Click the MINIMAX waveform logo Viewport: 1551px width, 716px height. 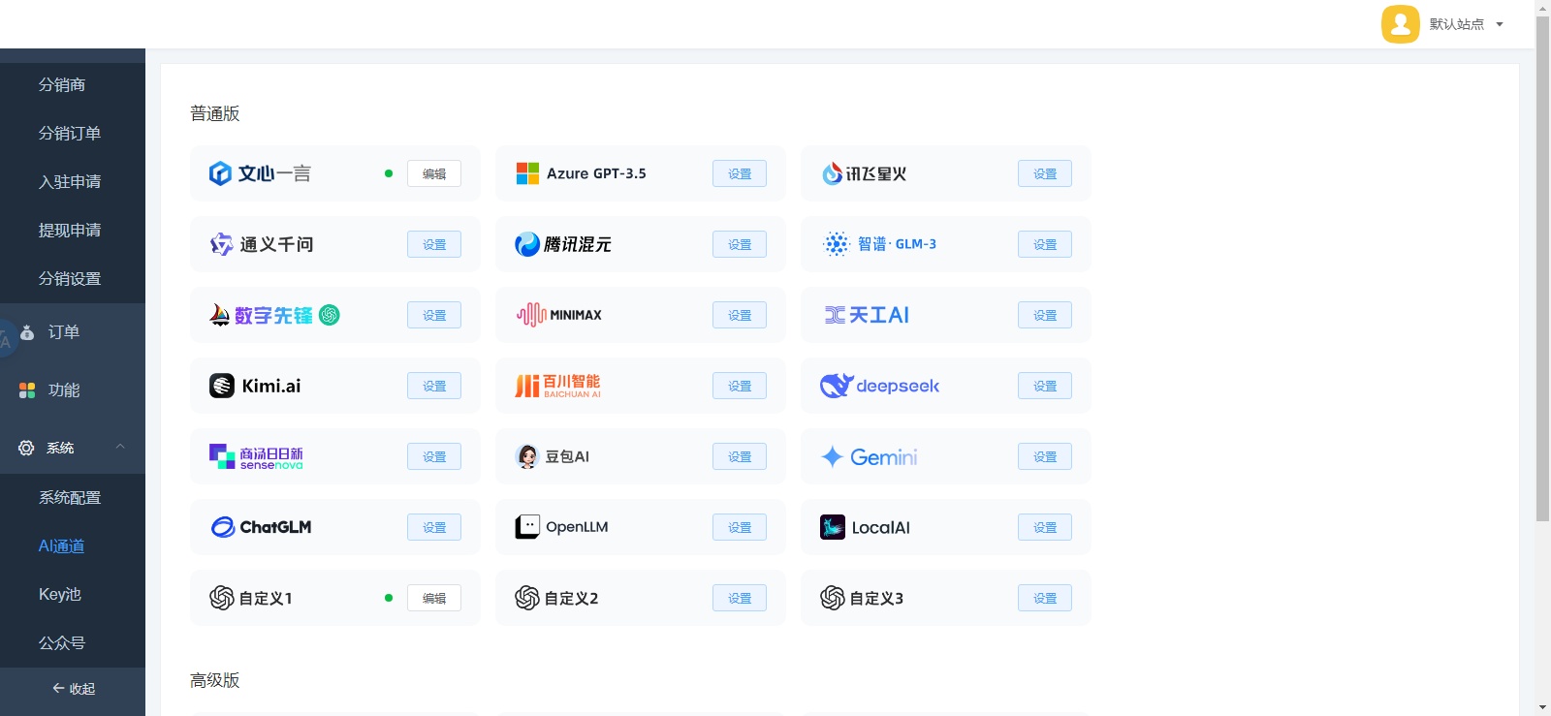(x=531, y=315)
